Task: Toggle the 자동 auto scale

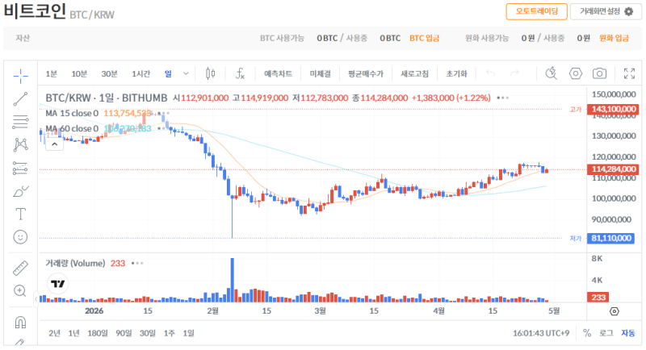Action: pyautogui.click(x=628, y=333)
